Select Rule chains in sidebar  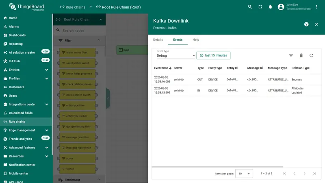[x=26, y=122]
